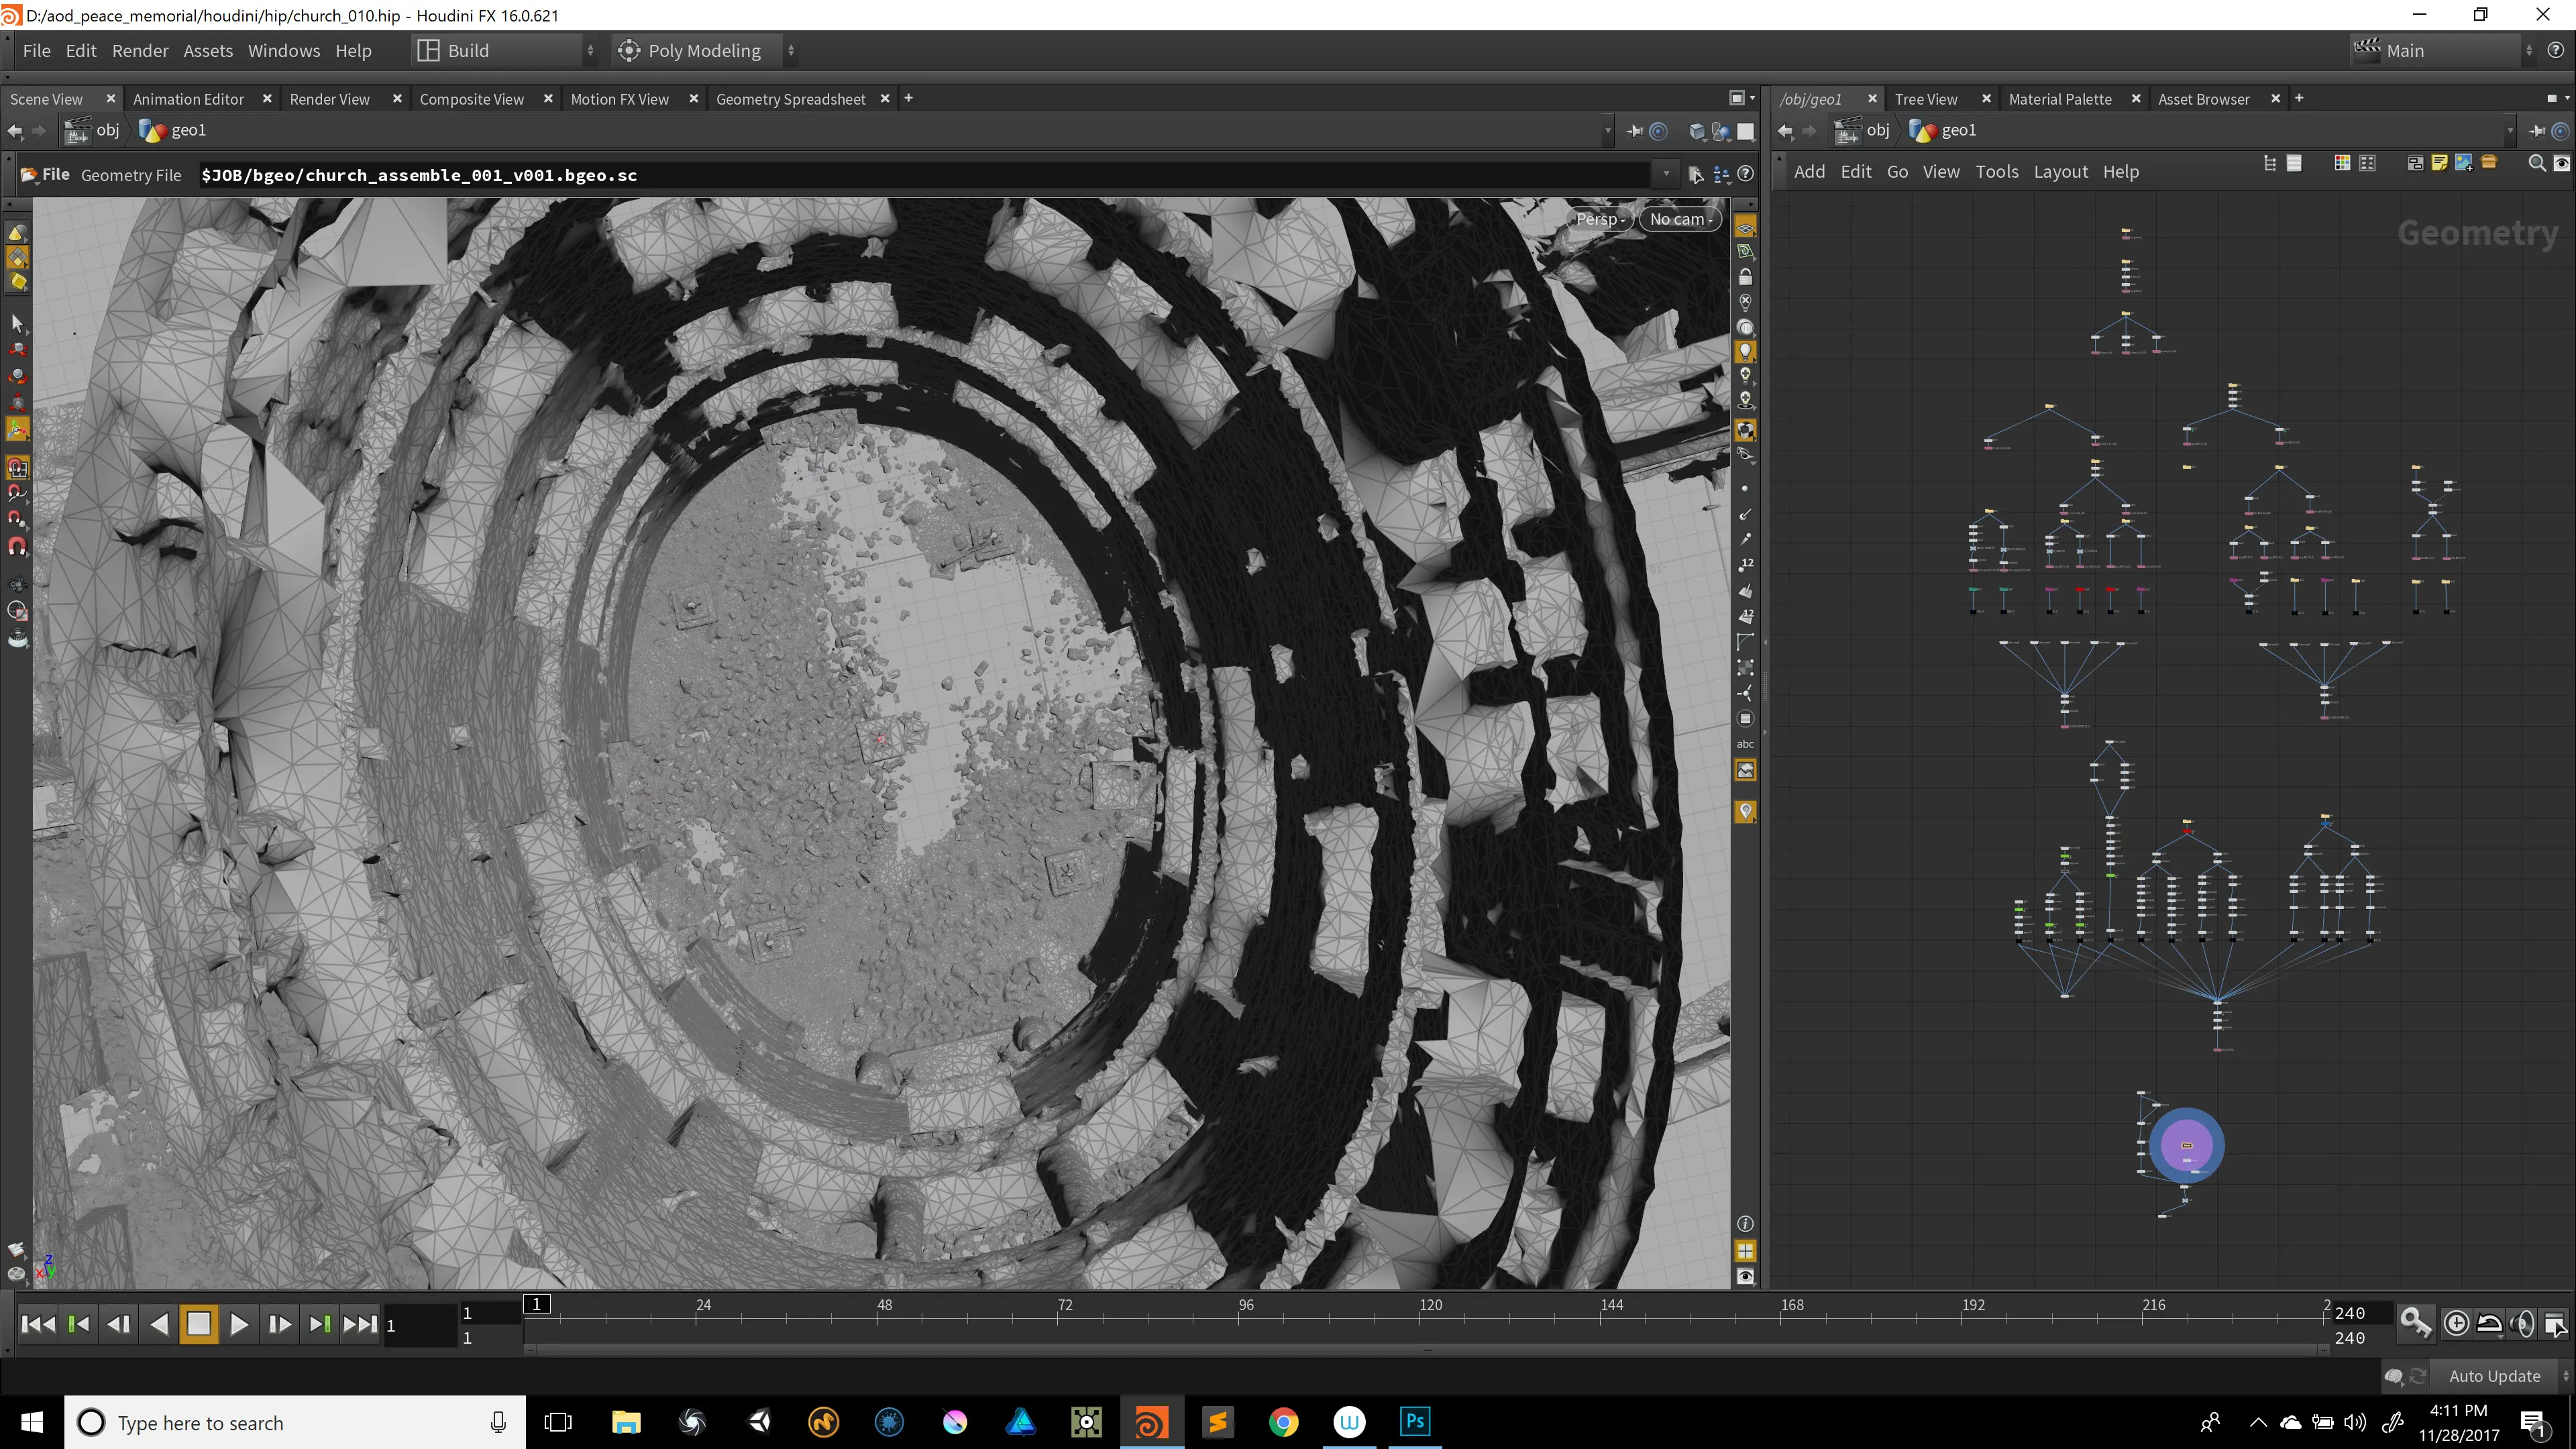
Task: Select the arrow Select tool in left toolbar
Action: (17, 324)
